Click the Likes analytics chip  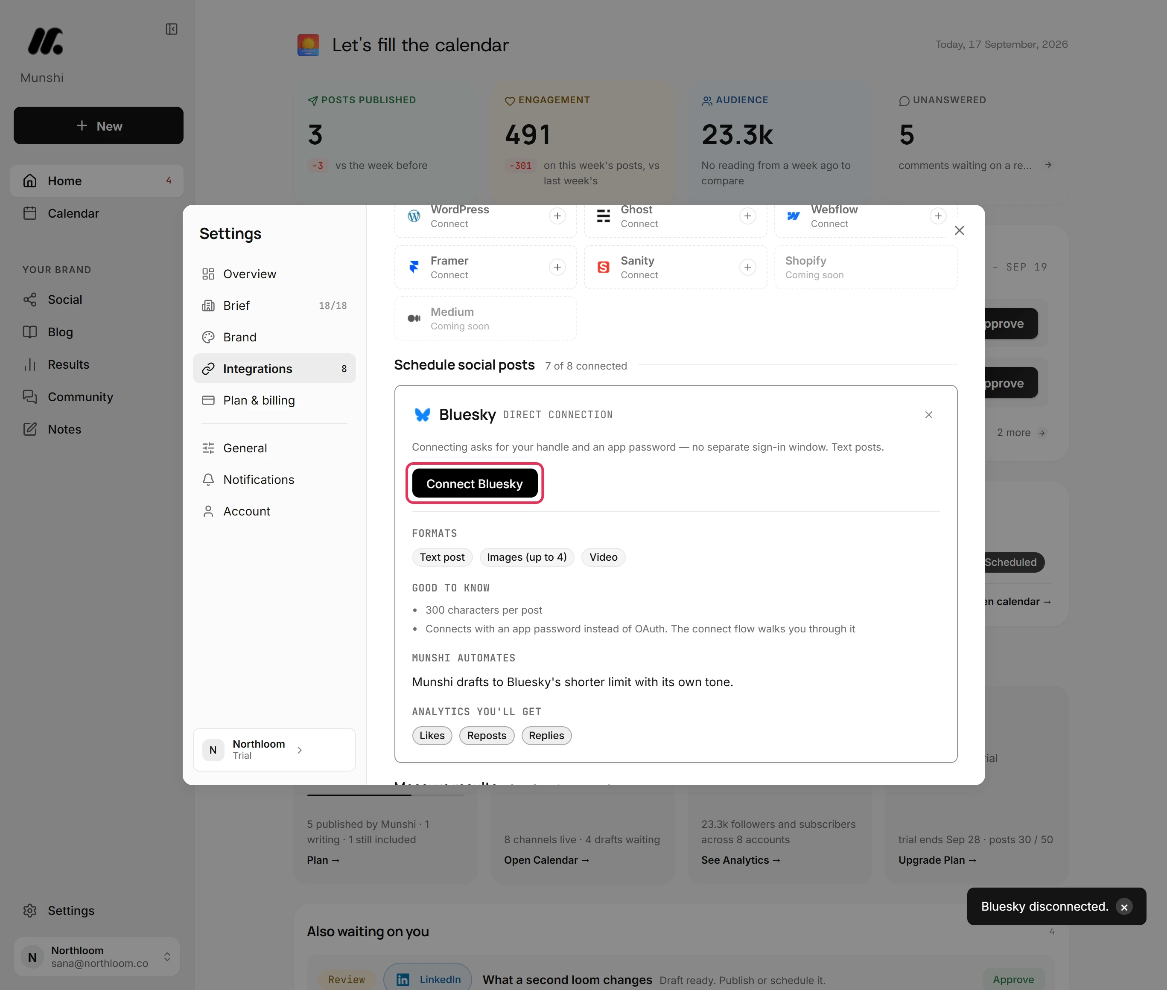[432, 736]
